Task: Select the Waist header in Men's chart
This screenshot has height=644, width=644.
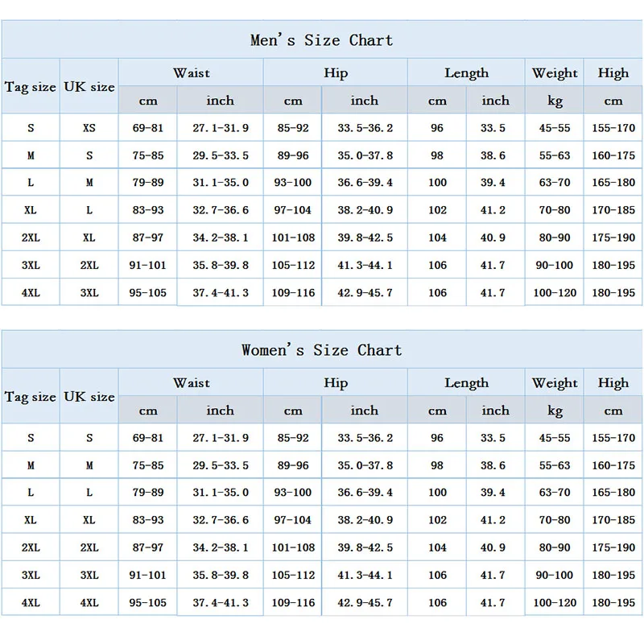Action: click(191, 73)
